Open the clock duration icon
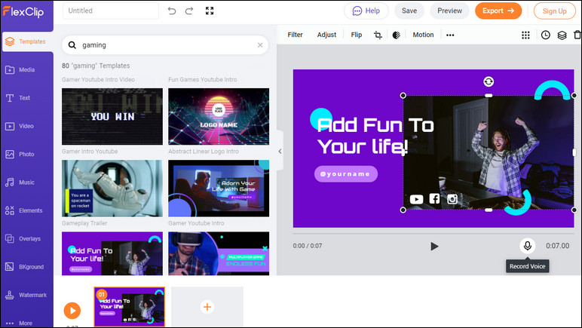 coord(545,35)
